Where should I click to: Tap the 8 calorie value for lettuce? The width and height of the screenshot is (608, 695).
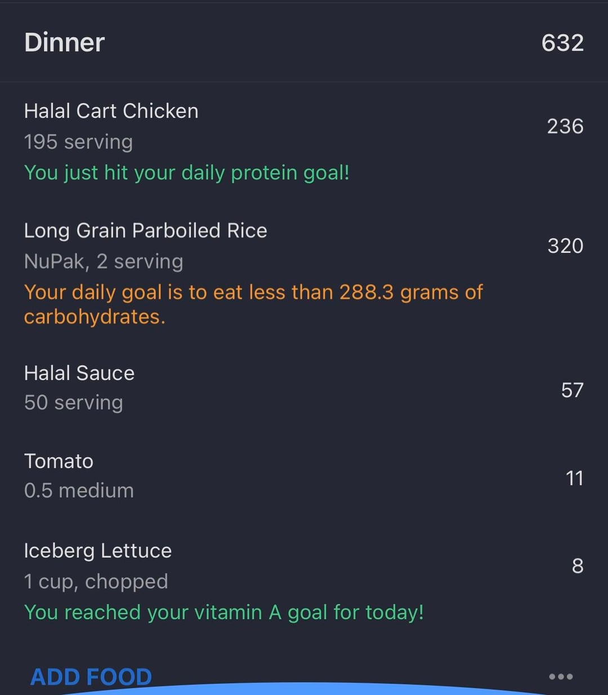click(x=578, y=566)
